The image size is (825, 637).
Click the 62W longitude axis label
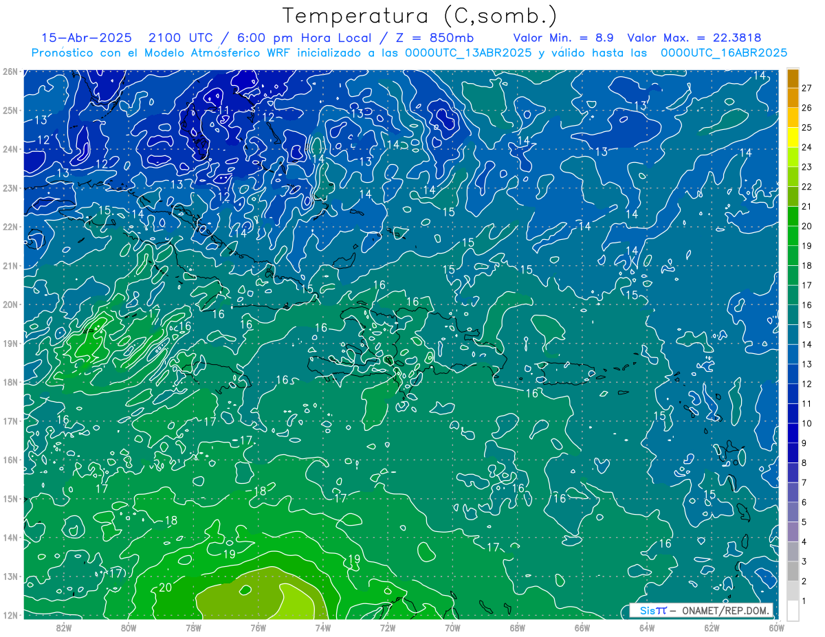(x=712, y=627)
